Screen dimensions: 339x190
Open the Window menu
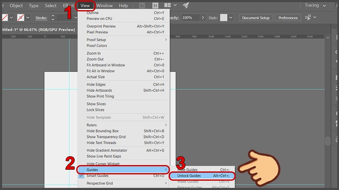pyautogui.click(x=104, y=5)
